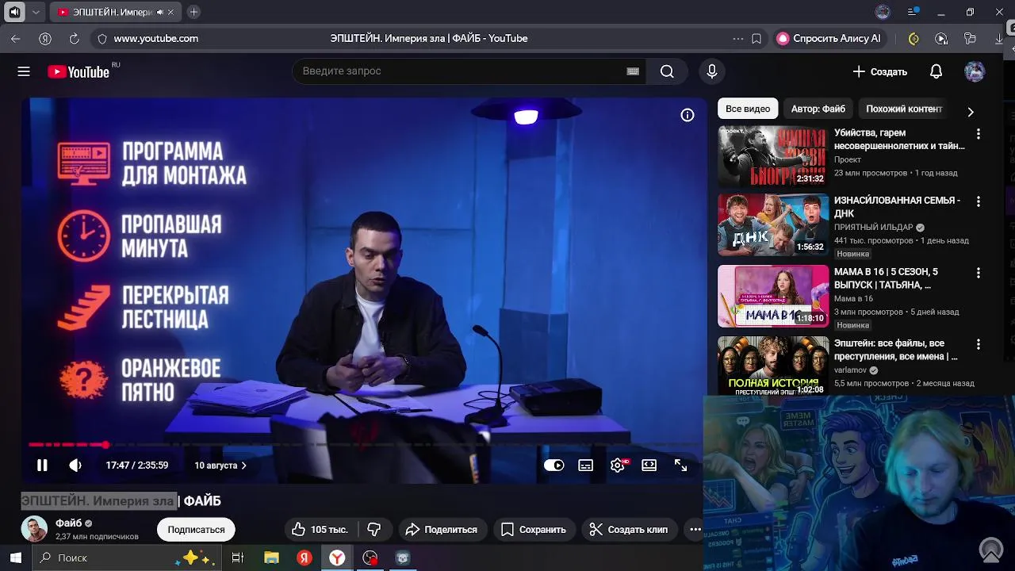Mute the video volume
1015x571 pixels.
click(x=75, y=466)
